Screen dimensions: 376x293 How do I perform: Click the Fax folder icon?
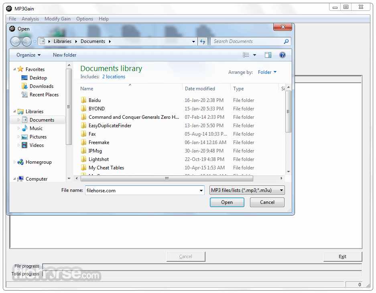pos(83,134)
